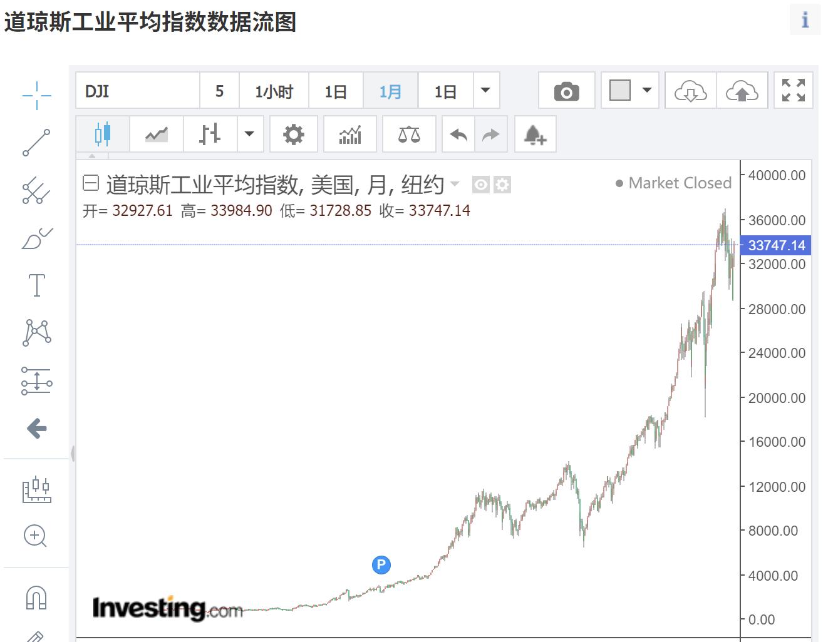Select the candlestick chart type
The image size is (833, 642).
102,134
